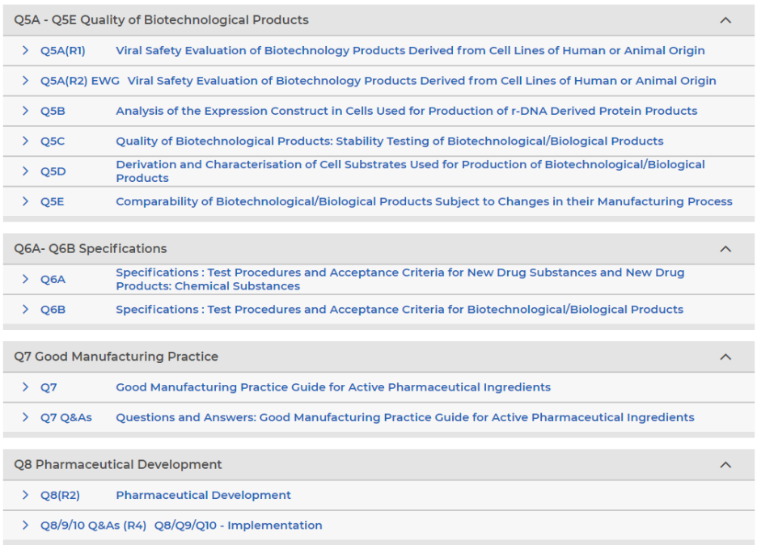The width and height of the screenshot is (757, 545).
Task: Open Q5C Stability Testing guideline link
Action: point(389,141)
